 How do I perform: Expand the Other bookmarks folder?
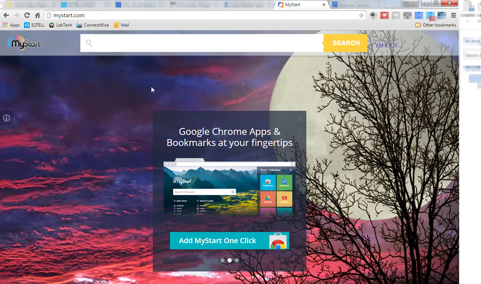pos(435,25)
